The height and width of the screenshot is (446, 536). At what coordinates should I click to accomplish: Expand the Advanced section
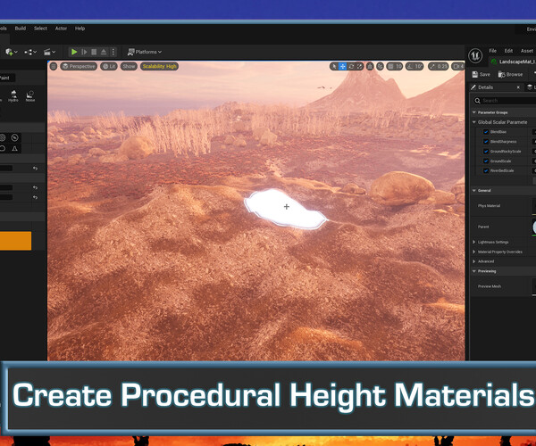coord(474,261)
